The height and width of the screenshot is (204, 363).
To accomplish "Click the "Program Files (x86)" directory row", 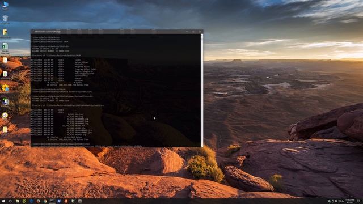I will 64,69.
